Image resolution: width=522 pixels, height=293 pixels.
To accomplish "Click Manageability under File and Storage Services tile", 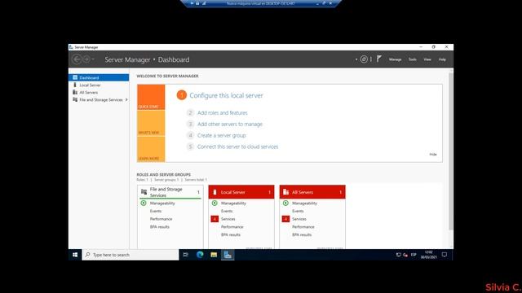I will 162,203.
